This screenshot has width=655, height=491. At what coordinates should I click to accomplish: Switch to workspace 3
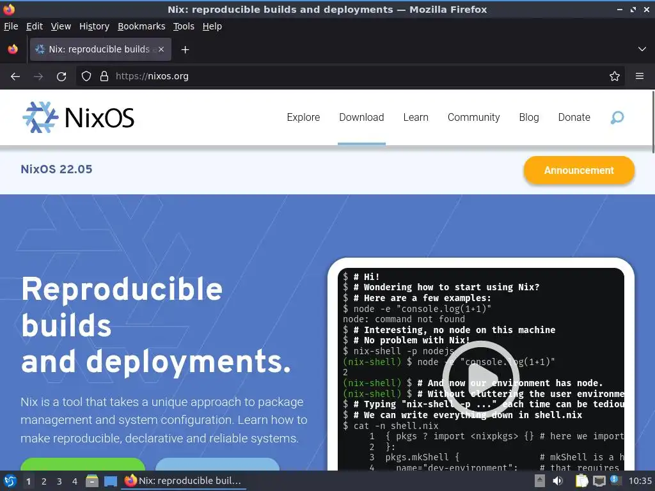click(59, 481)
